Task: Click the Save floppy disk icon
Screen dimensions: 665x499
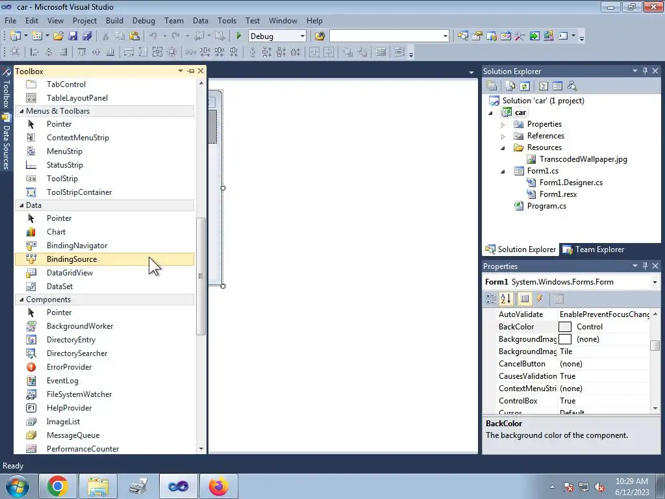Action: pos(73,36)
